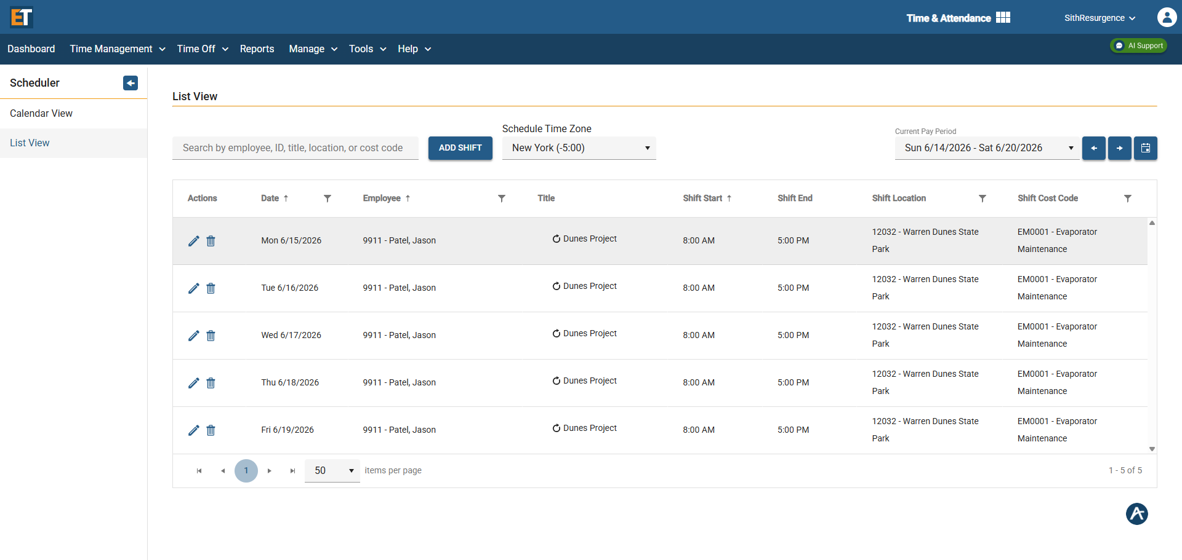Open the Reports menu item
This screenshot has width=1182, height=560.
click(257, 49)
